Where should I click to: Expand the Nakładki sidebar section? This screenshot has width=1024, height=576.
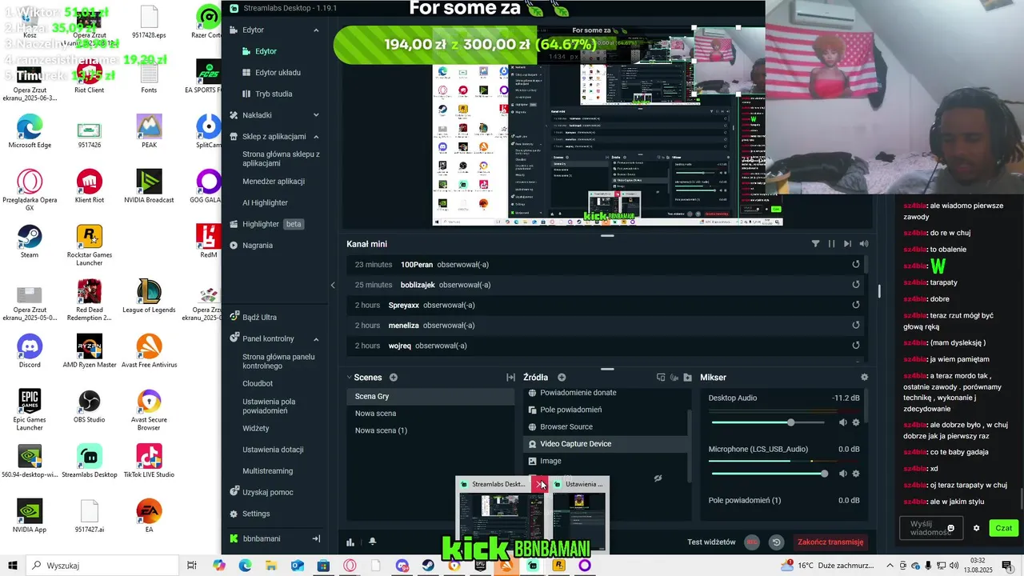[x=316, y=115]
